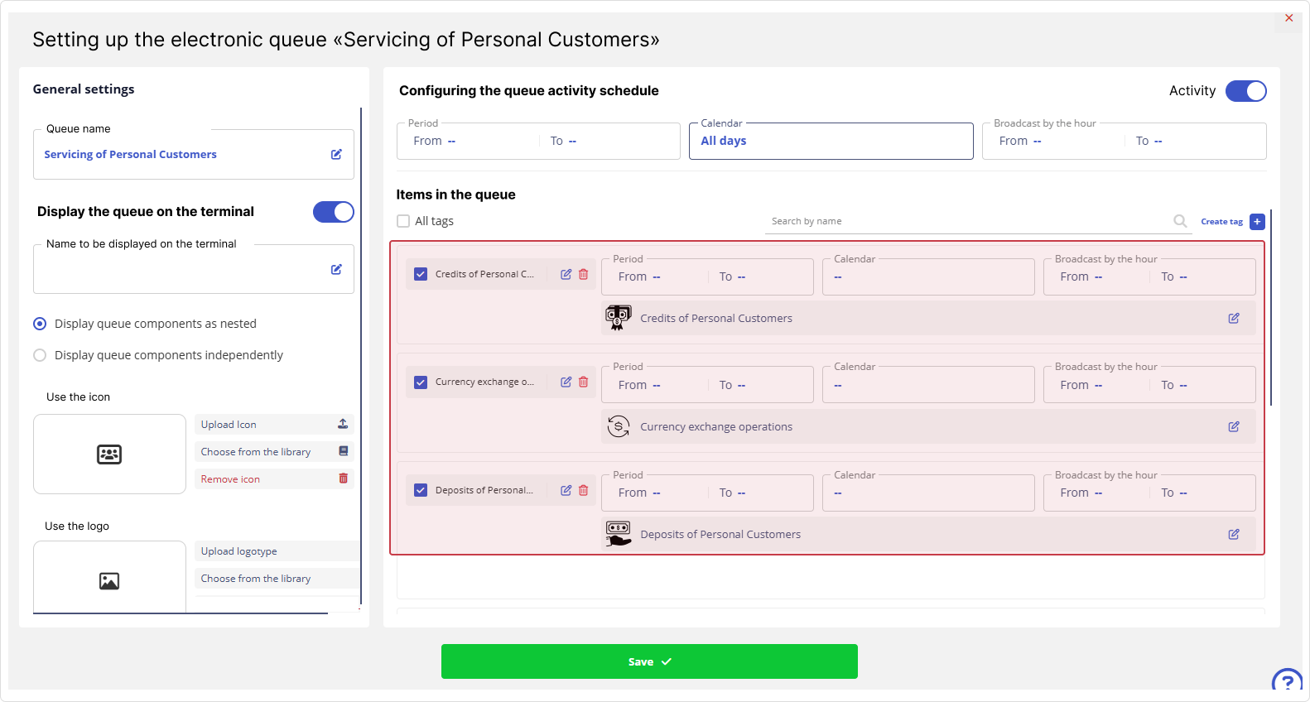Click Remove icon button
1310x702 pixels.
274,479
